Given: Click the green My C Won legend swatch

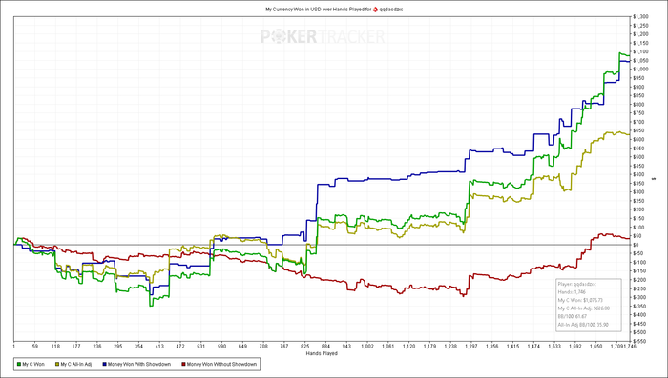Looking at the screenshot, I should point(18,365).
